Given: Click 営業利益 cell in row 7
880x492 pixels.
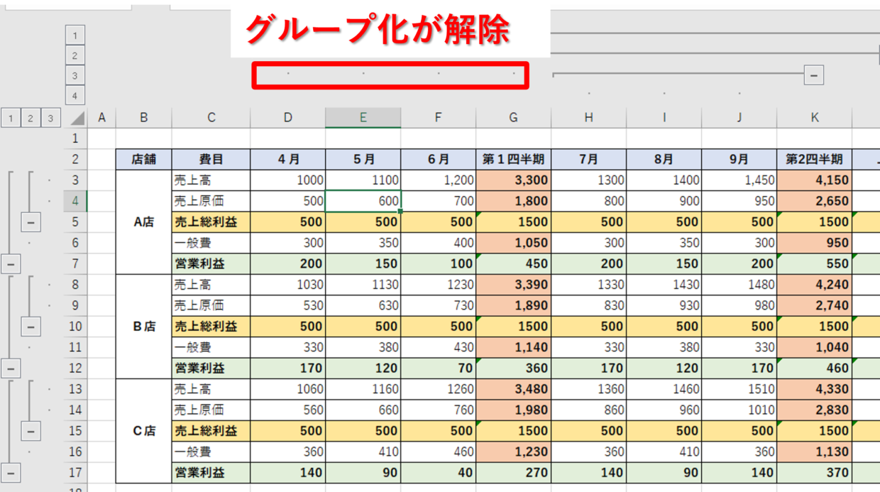Looking at the screenshot, I should pos(211,264).
